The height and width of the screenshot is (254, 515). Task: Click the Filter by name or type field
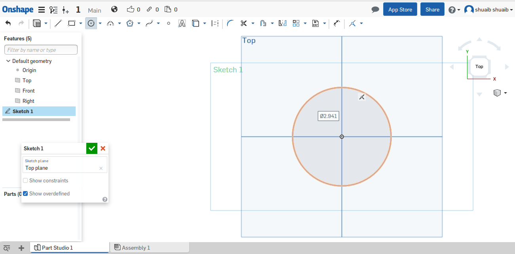(41, 50)
